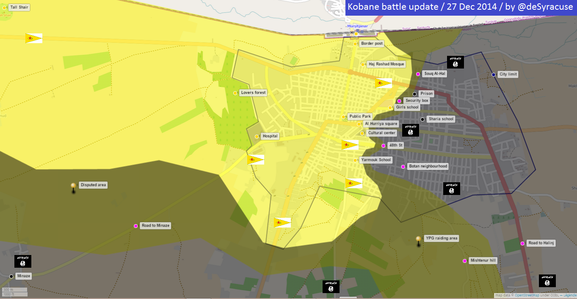The width and height of the screenshot is (577, 299).
Task: Select the 'Girls school' label
Action: pos(407,107)
